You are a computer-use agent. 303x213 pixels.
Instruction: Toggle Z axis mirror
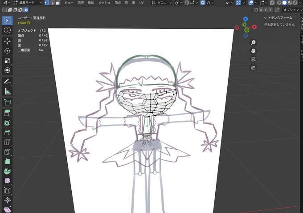270,10
